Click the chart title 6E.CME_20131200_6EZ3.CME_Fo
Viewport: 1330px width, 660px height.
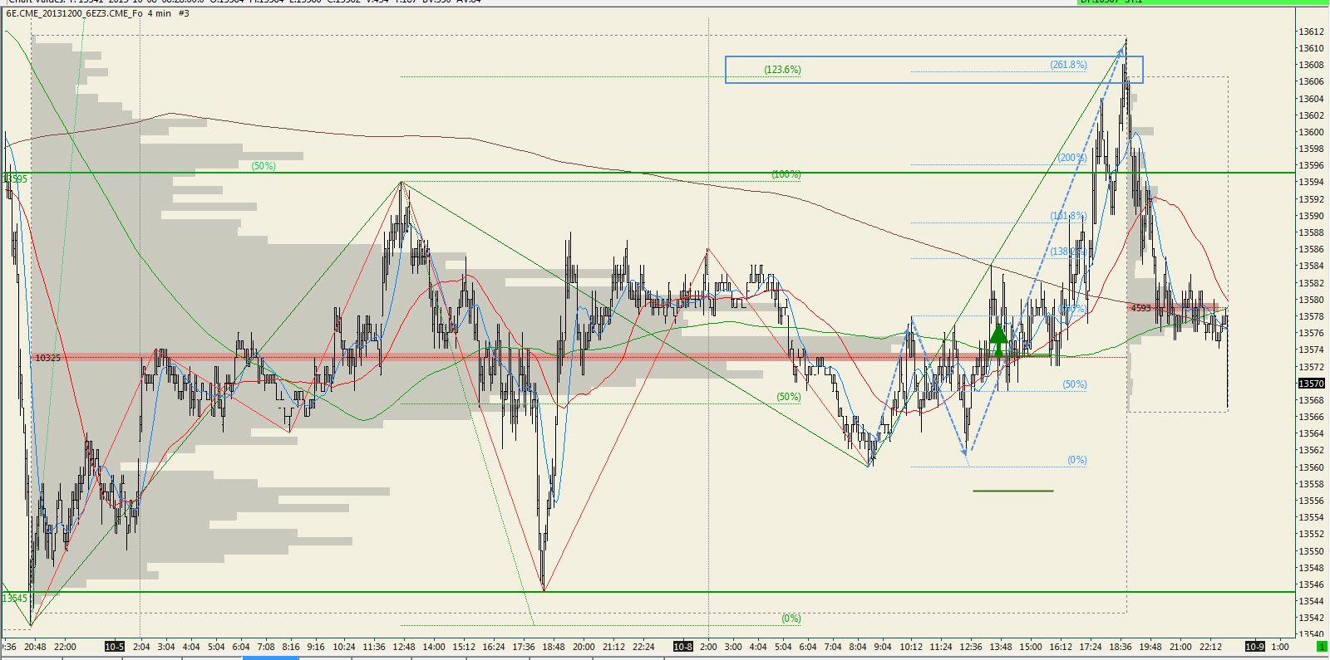click(x=75, y=13)
